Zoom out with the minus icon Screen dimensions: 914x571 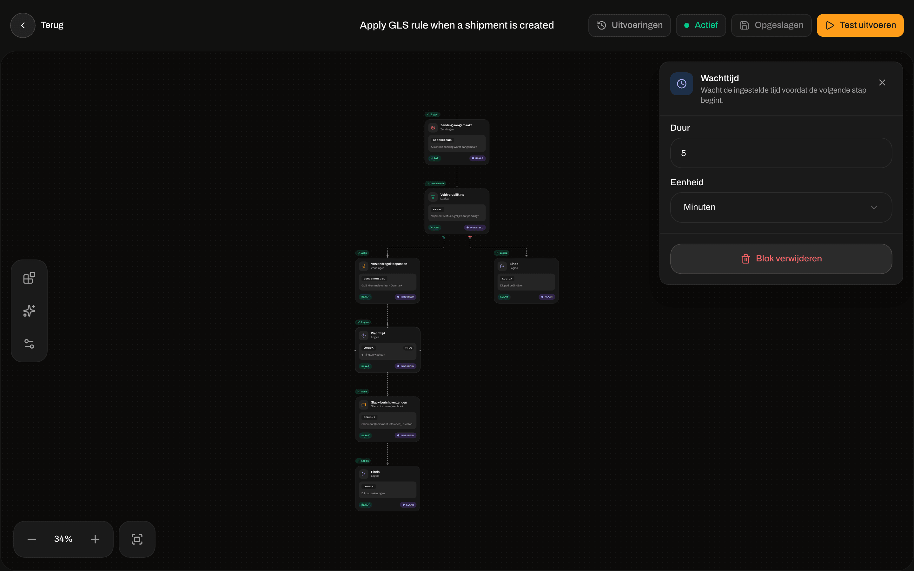32,539
